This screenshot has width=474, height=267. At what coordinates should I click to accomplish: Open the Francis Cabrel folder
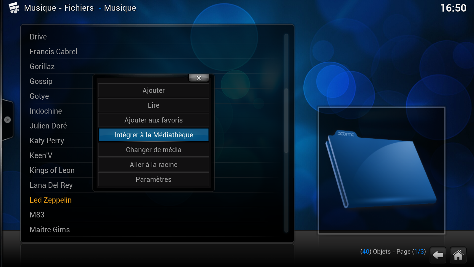click(53, 52)
